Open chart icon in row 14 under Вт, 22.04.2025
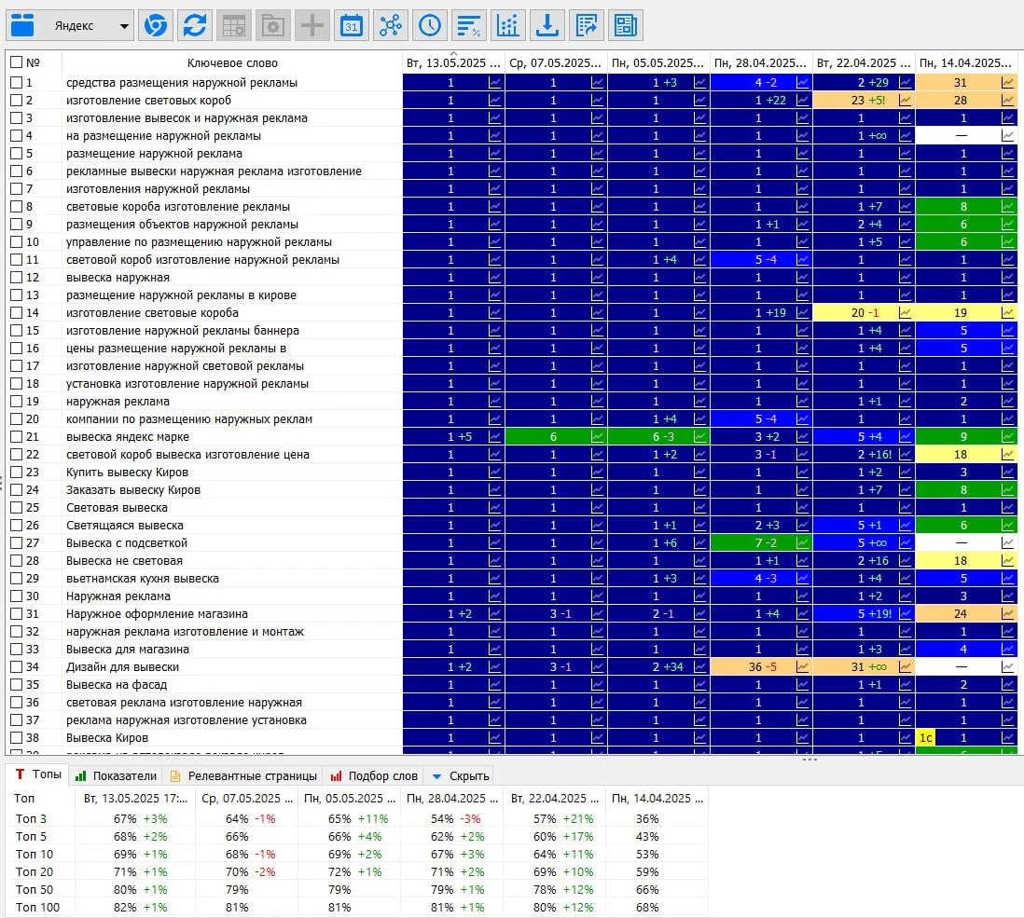Viewport: 1024px width, 918px height. tap(906, 313)
